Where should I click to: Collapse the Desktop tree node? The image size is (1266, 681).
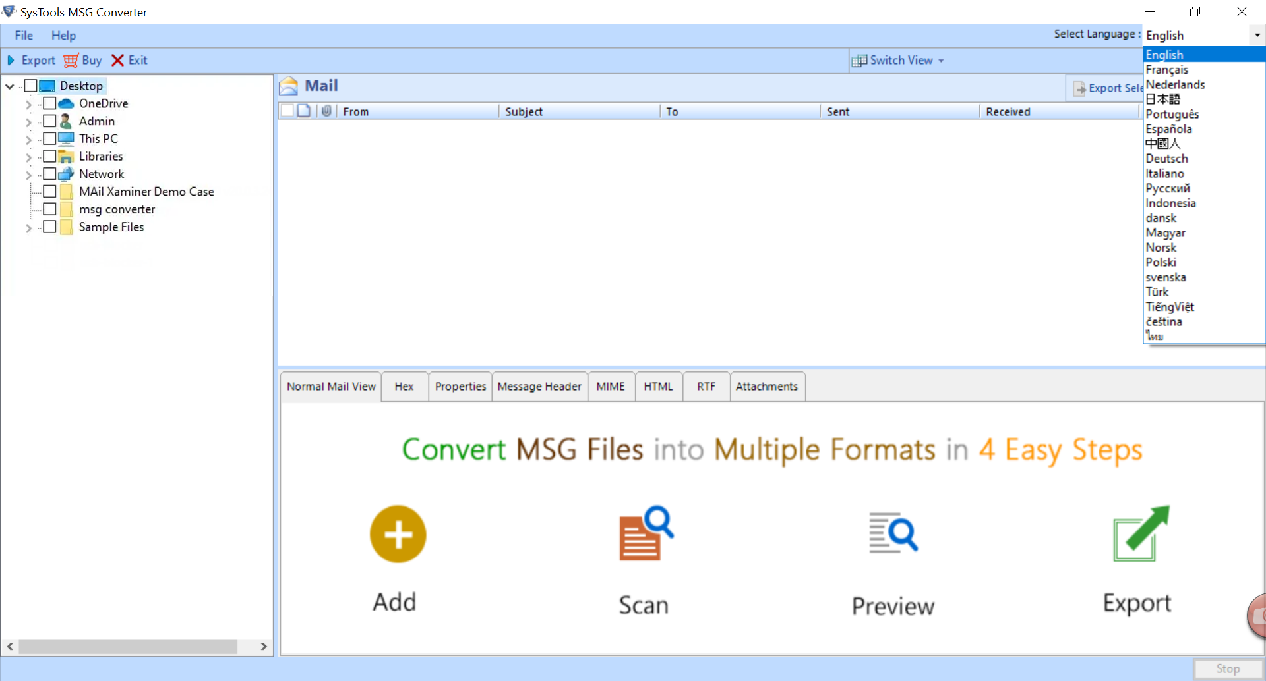(10, 86)
